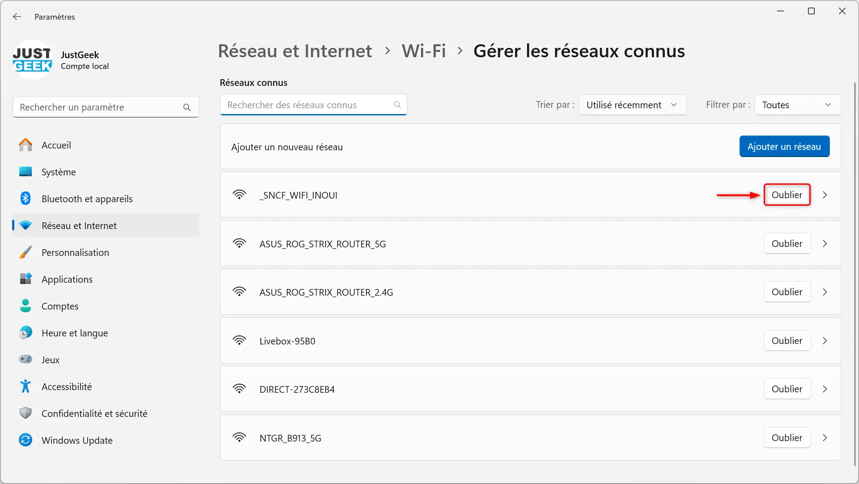Click the sidebar search magnifier icon
Screen dimensions: 859x484
(x=187, y=107)
